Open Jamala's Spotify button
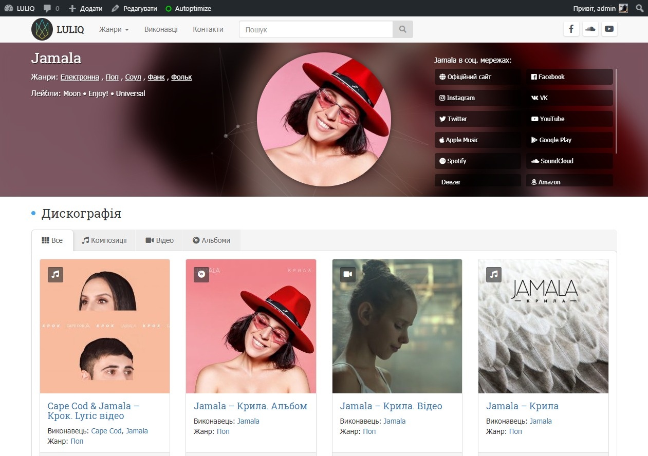648x456 pixels. coord(477,161)
